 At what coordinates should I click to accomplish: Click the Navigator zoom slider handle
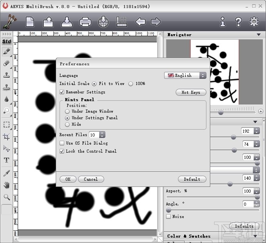(221, 112)
